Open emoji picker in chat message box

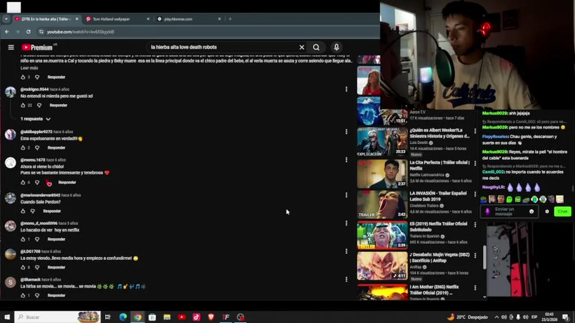[531, 211]
